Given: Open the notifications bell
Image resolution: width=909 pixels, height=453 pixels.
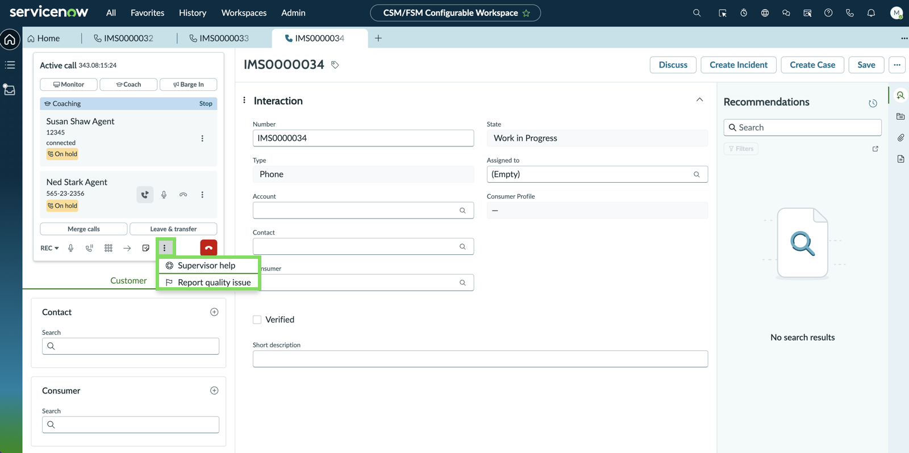Looking at the screenshot, I should click(x=871, y=12).
